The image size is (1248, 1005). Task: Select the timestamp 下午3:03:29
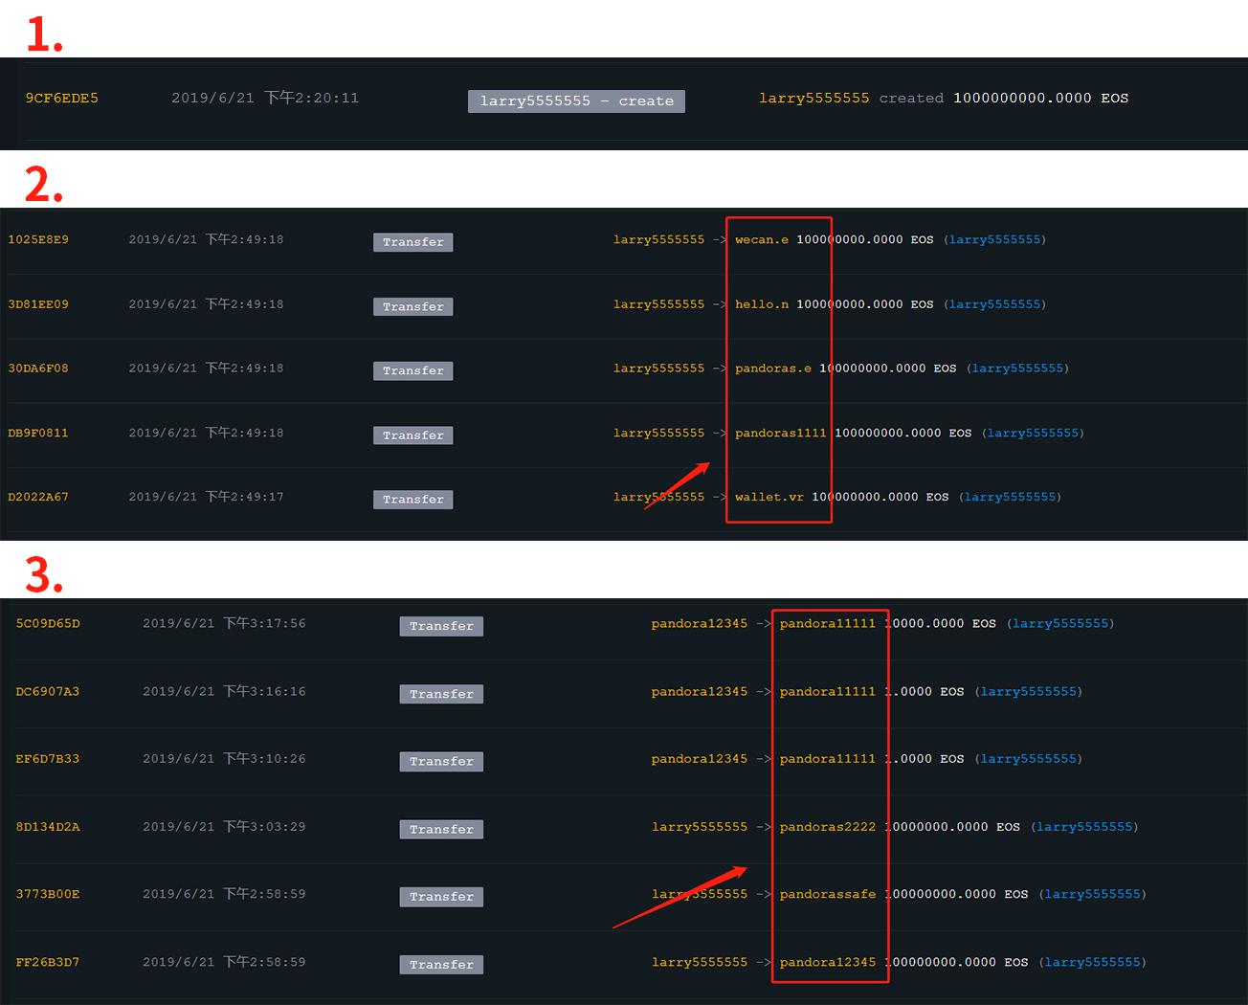click(x=265, y=827)
